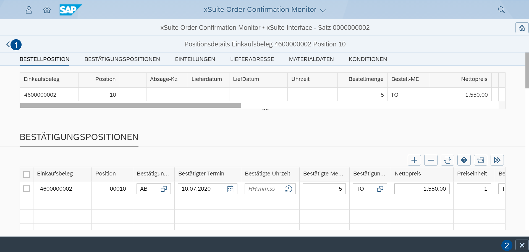Click the open folder icon in the toolbar
Screen dimensions: 529x252
pos(480,160)
